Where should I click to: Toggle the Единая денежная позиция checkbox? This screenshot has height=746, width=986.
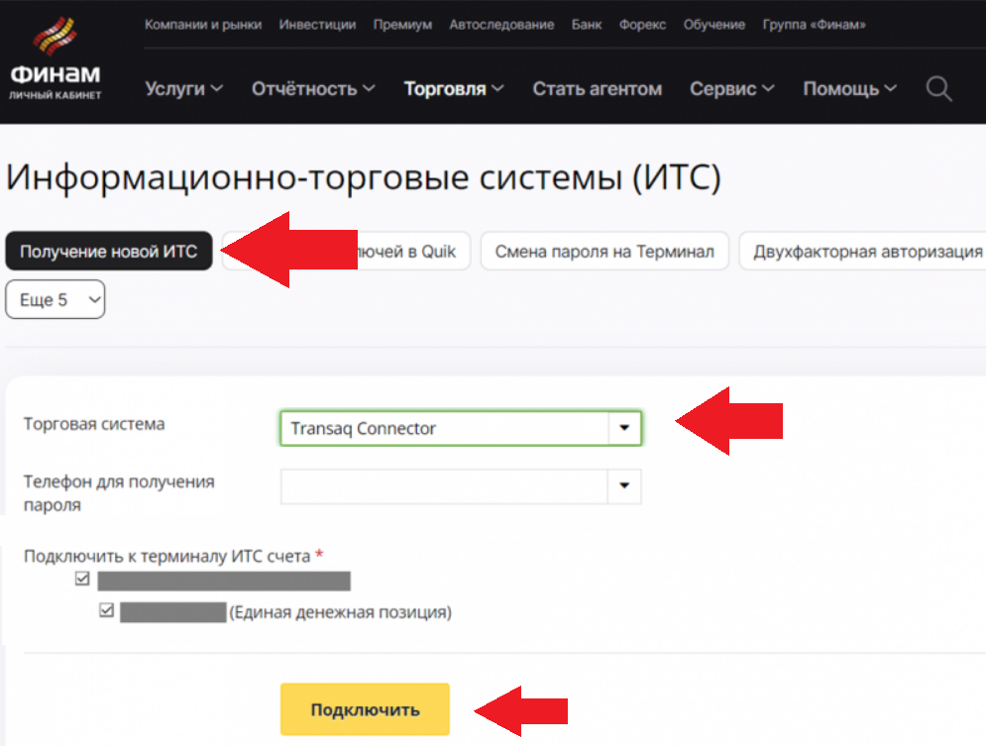107,612
